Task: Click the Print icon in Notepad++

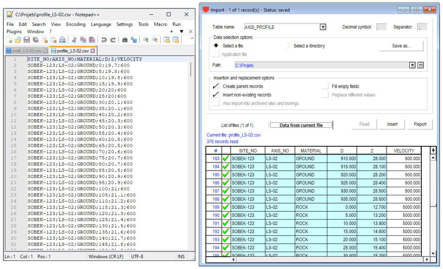Action: click(x=62, y=40)
